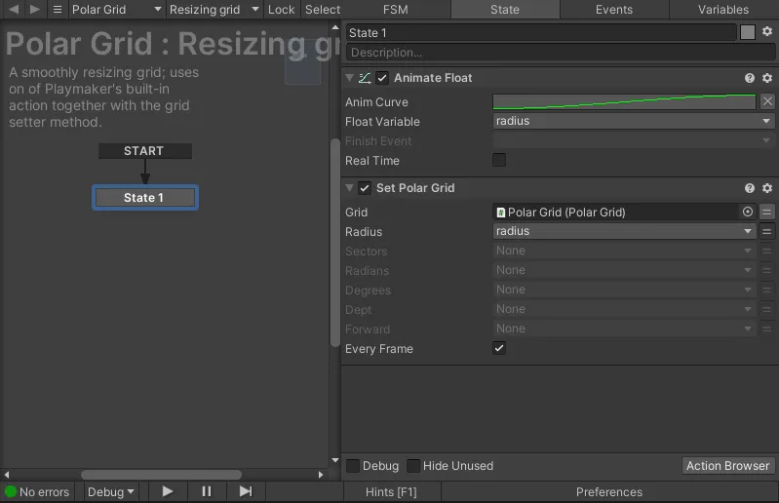The height and width of the screenshot is (503, 779).
Task: Select the State 1 node in graph
Action: [x=145, y=198]
